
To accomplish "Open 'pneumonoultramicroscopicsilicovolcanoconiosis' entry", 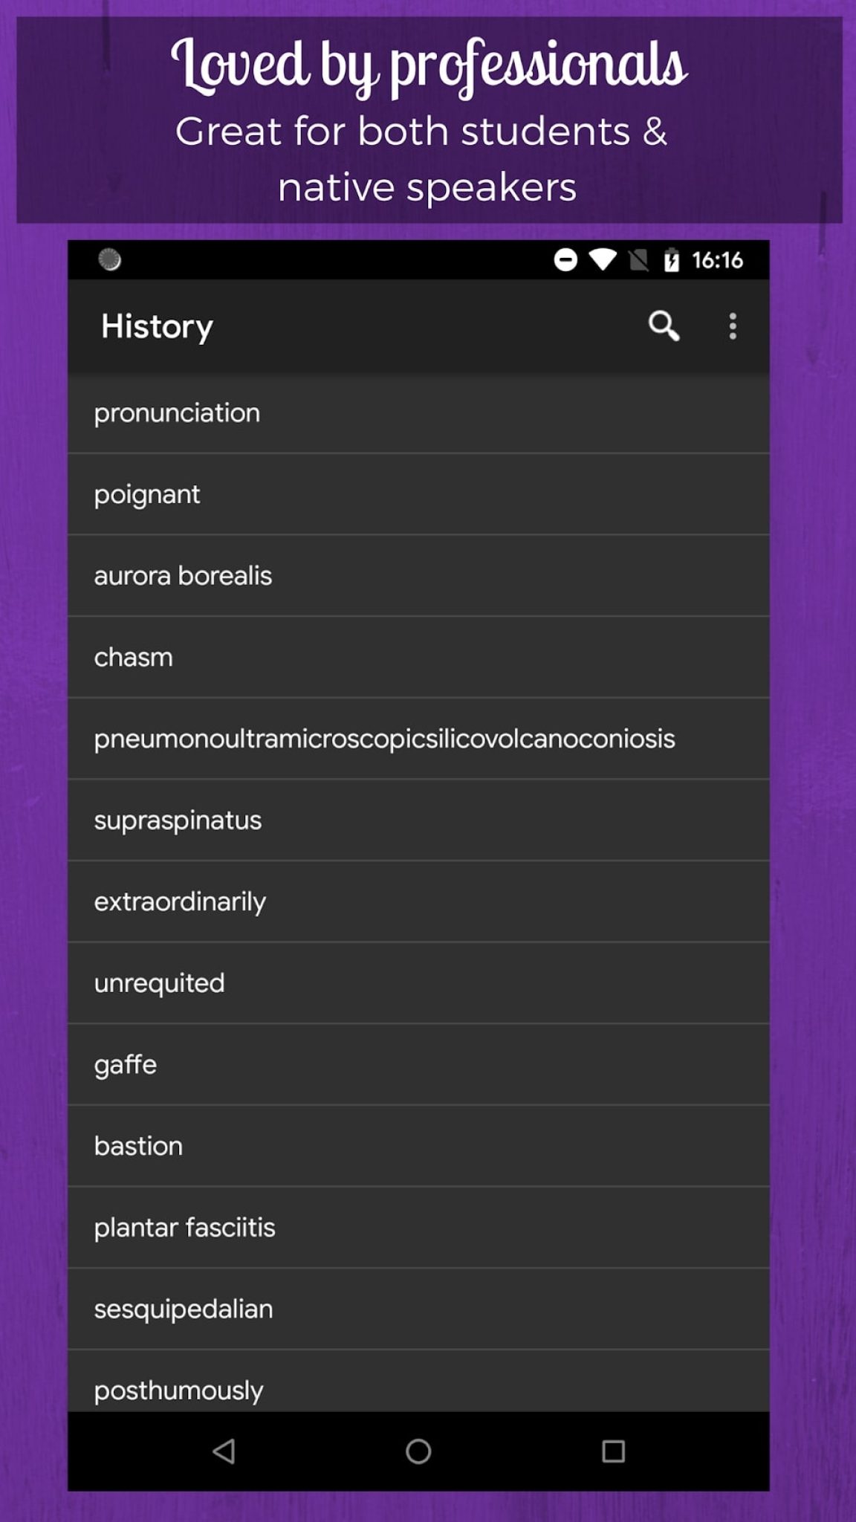I will (384, 738).
